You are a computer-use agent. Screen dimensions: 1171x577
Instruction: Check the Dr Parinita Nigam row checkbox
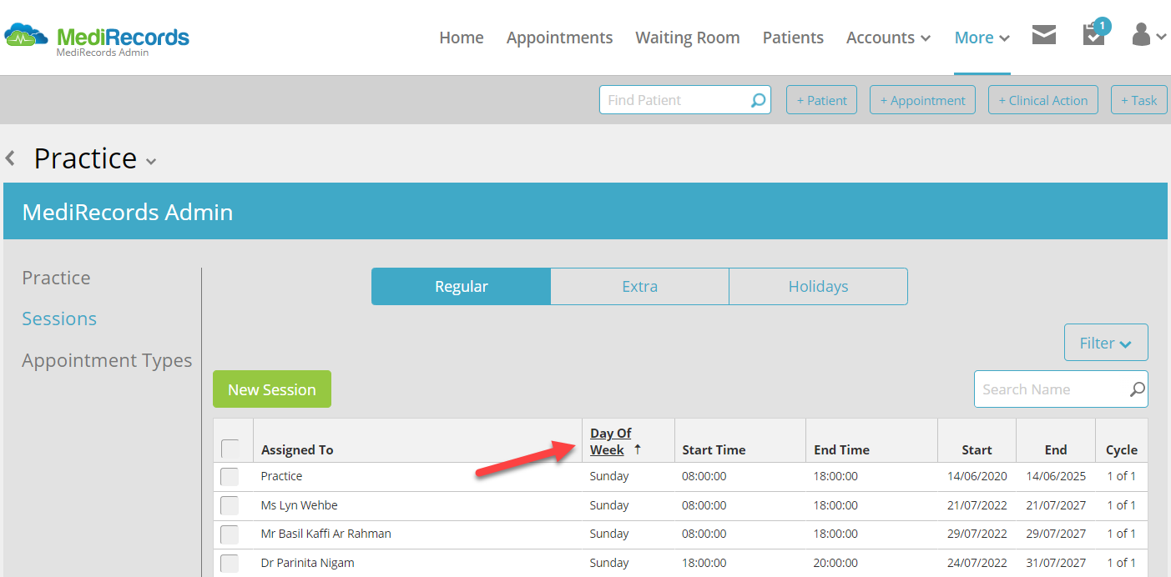(230, 563)
